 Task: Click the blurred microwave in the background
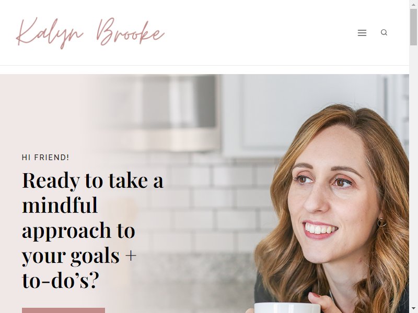coord(157,112)
